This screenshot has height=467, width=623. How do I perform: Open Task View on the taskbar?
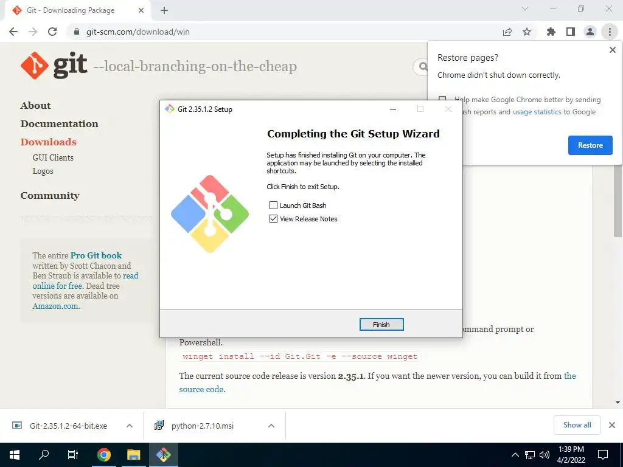click(x=73, y=455)
